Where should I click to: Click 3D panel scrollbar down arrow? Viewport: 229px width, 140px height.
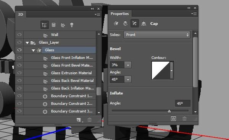[x=99, y=112]
